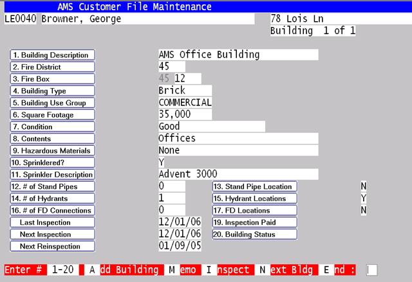Viewport: 412px width, 282px height.
Task: Click the Last Inspection button
Action: tap(53, 222)
